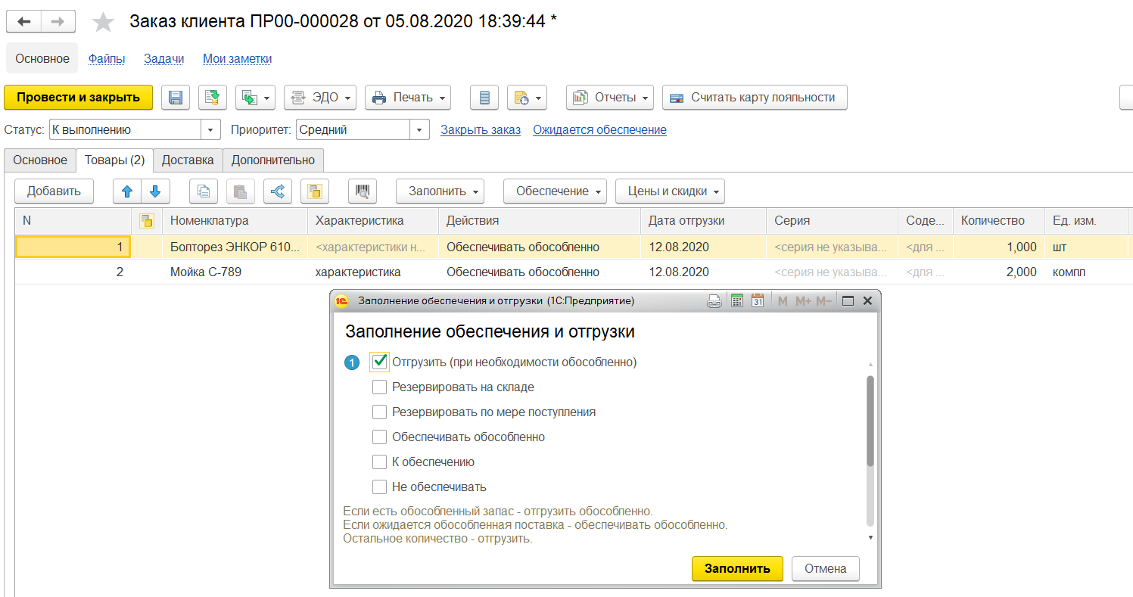Click the Добавить button
Screen dimensions: 1133x597
pyautogui.click(x=54, y=191)
